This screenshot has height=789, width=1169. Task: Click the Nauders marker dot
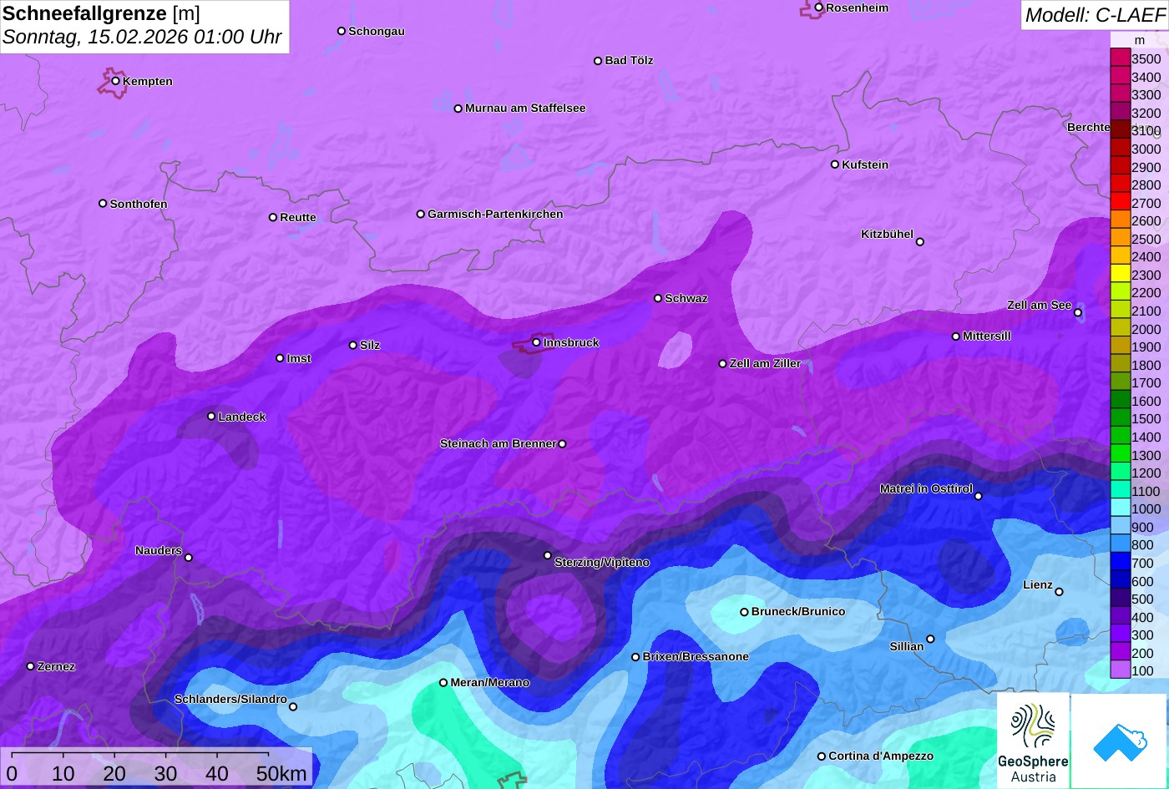coord(189,558)
